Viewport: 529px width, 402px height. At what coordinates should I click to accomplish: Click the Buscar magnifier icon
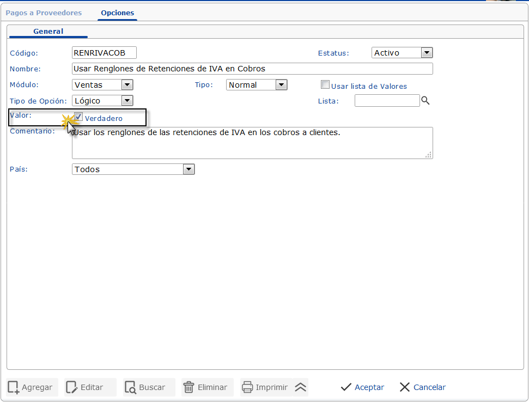130,387
